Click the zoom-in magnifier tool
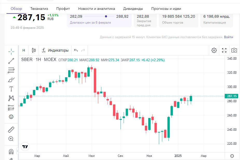240x160 pixels. 11,139
